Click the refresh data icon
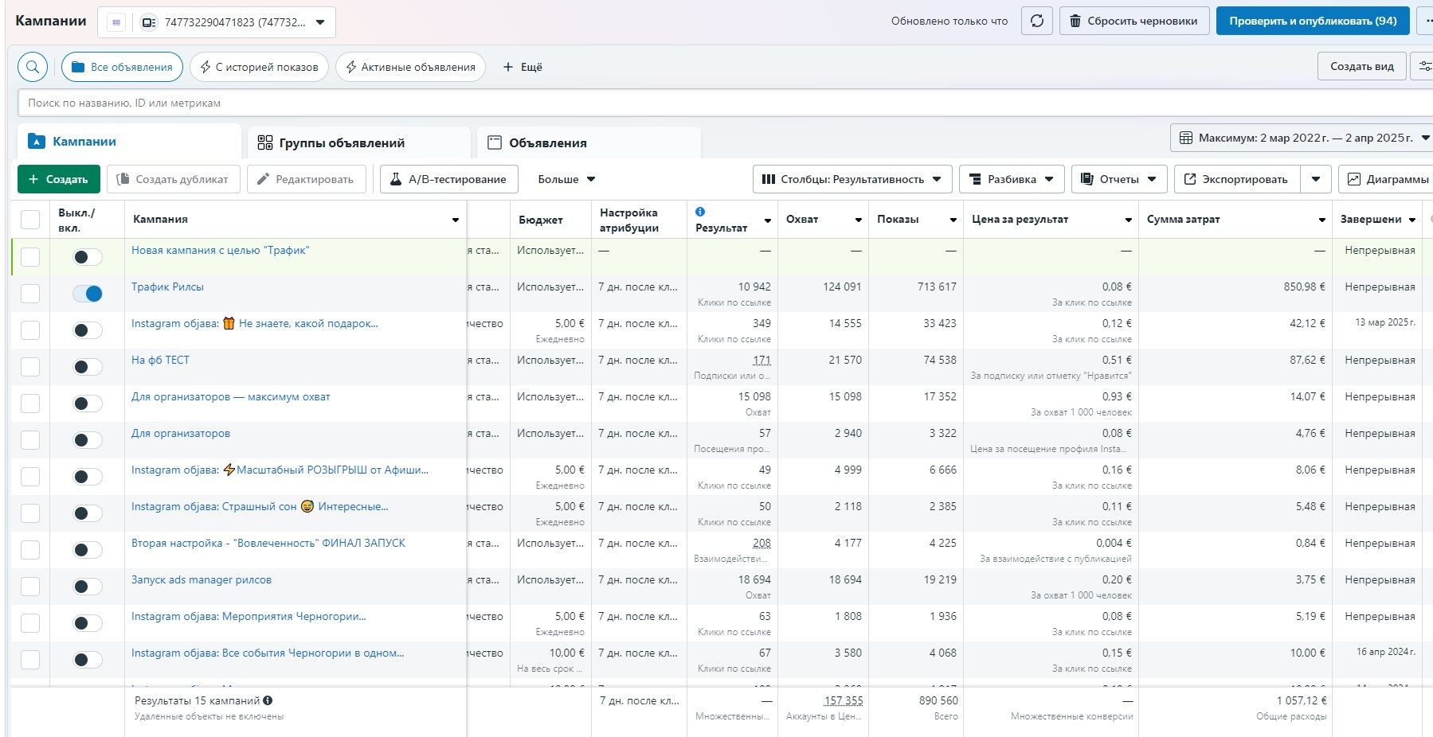 [1036, 21]
